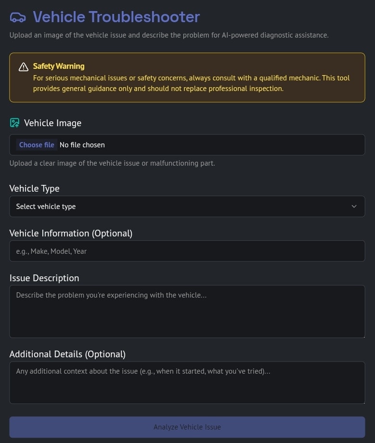
Task: Click the Vehicle Troubleshooter page title
Action: [116, 17]
